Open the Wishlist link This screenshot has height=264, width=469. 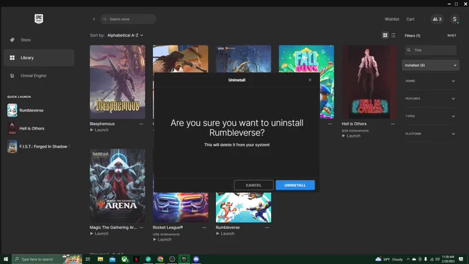[x=392, y=19]
